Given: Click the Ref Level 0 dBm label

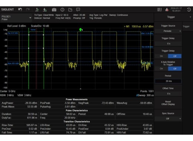Looking at the screenshot, I should point(17,26).
